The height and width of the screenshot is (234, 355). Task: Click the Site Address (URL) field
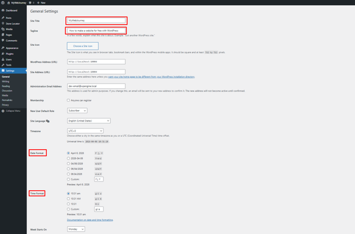(96, 72)
